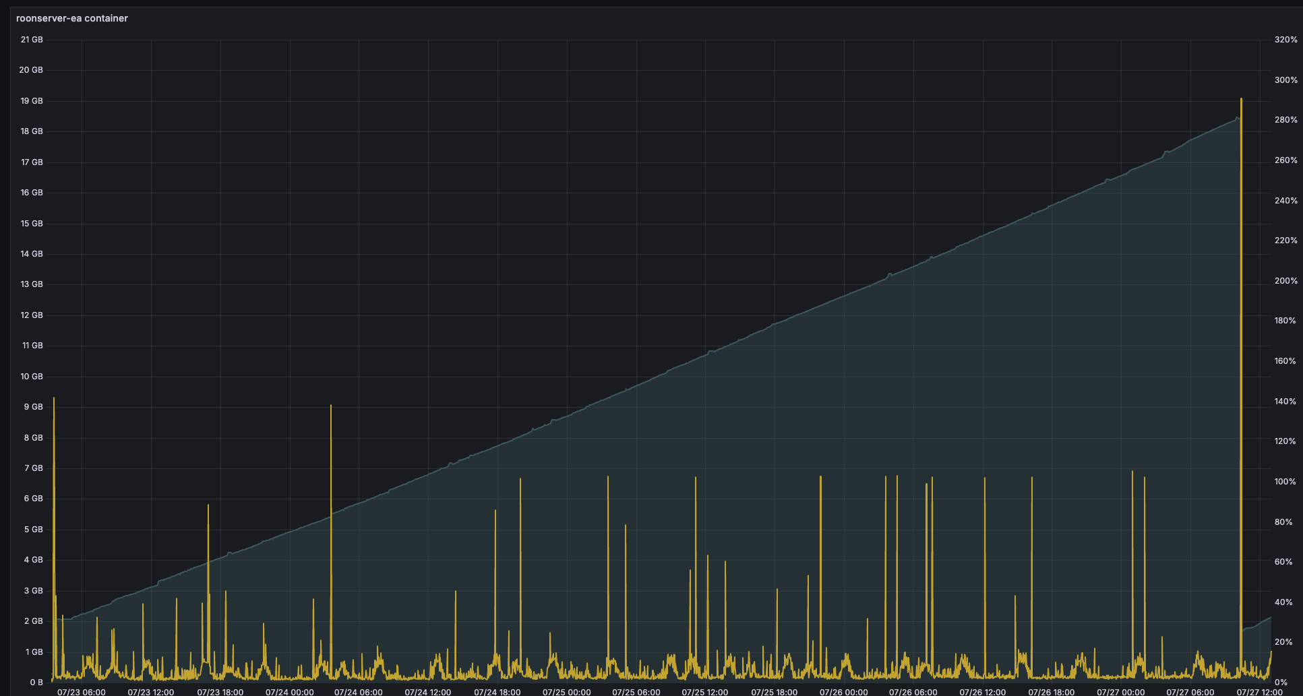Click the 07/24 00:00 time axis label
The image size is (1303, 696).
pos(289,691)
